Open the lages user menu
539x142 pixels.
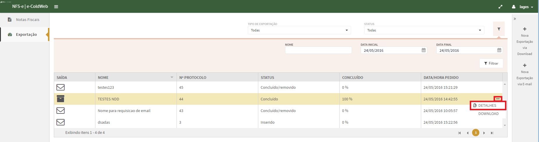pyautogui.click(x=522, y=7)
